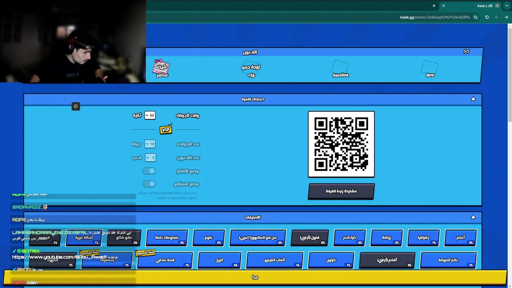Select player Amr avatar
512x288 pixels.
[430, 69]
